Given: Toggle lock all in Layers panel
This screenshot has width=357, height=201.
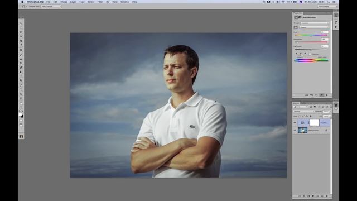Looking at the screenshot, I should pyautogui.click(x=310, y=116).
